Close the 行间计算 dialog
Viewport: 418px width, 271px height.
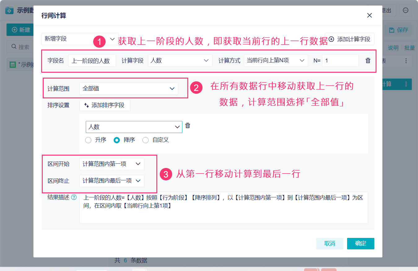click(369, 15)
